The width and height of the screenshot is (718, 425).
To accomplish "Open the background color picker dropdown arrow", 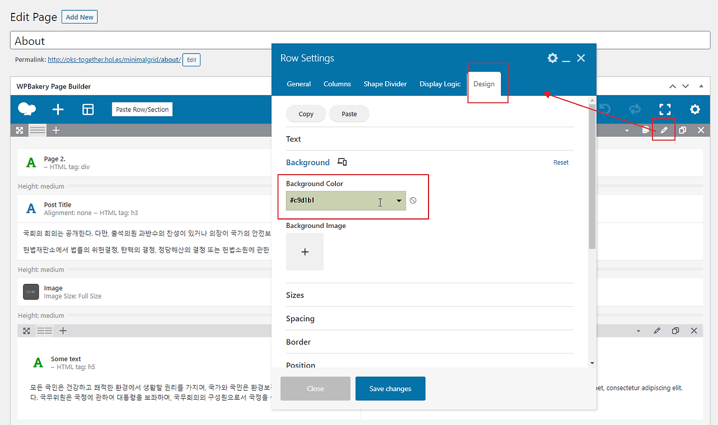I will point(399,200).
